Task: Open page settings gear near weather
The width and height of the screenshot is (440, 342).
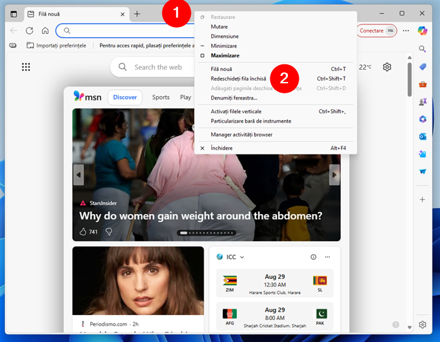Action: tap(387, 67)
